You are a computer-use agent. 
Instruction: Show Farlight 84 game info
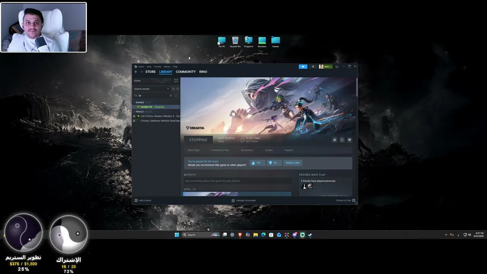point(342,140)
